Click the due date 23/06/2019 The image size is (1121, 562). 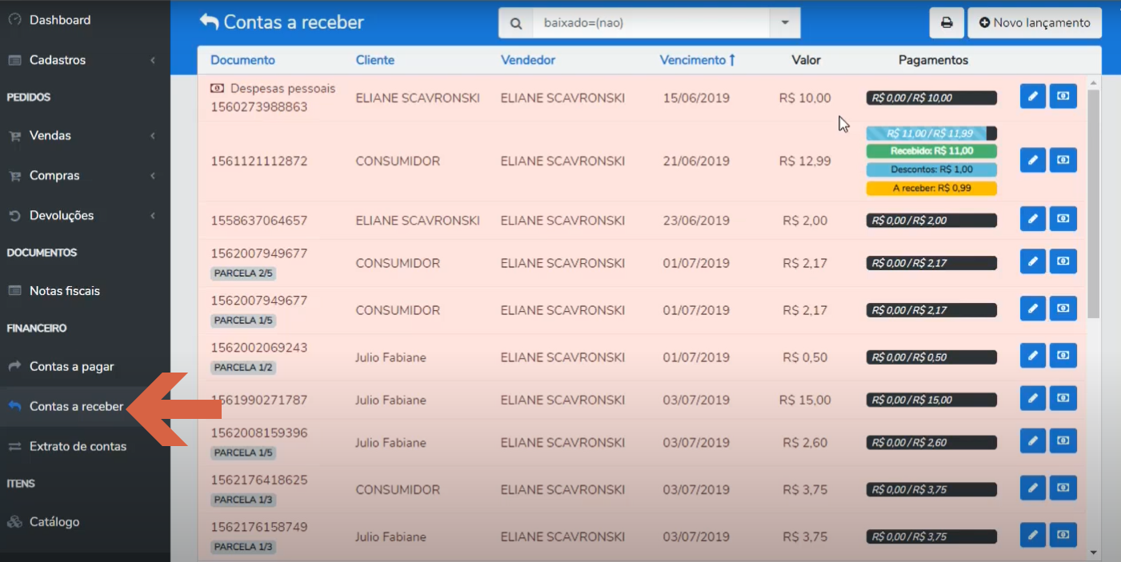(696, 221)
